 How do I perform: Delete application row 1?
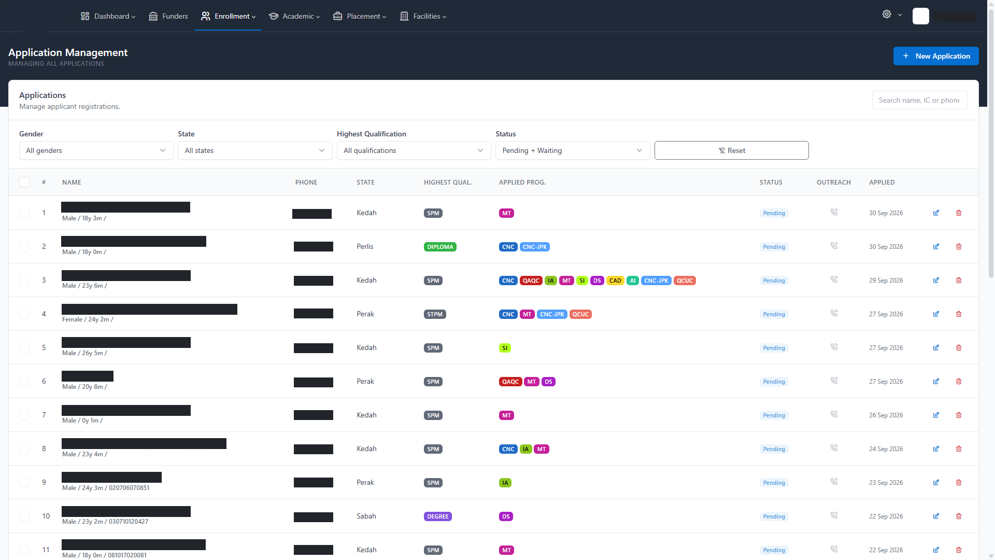click(959, 213)
